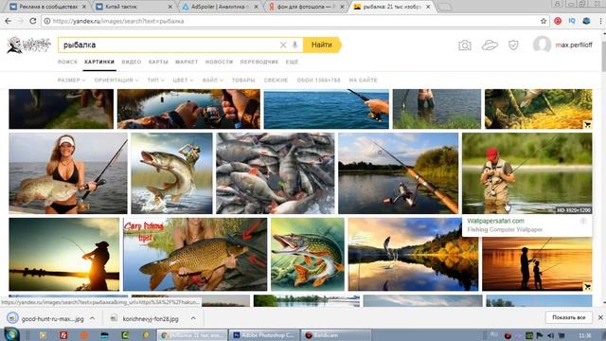Open fisherman in red cap image

(x=526, y=173)
